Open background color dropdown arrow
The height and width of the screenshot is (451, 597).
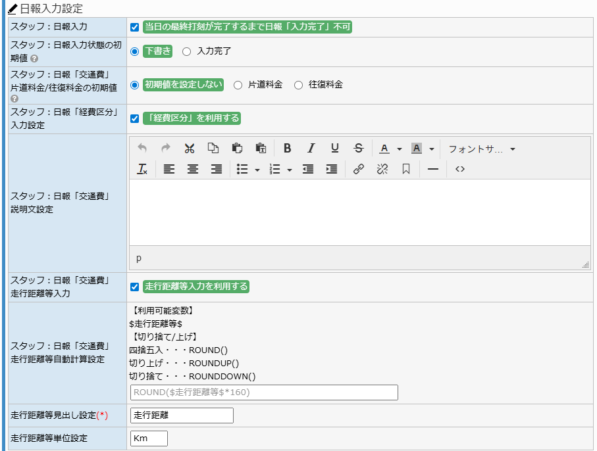[x=432, y=149]
